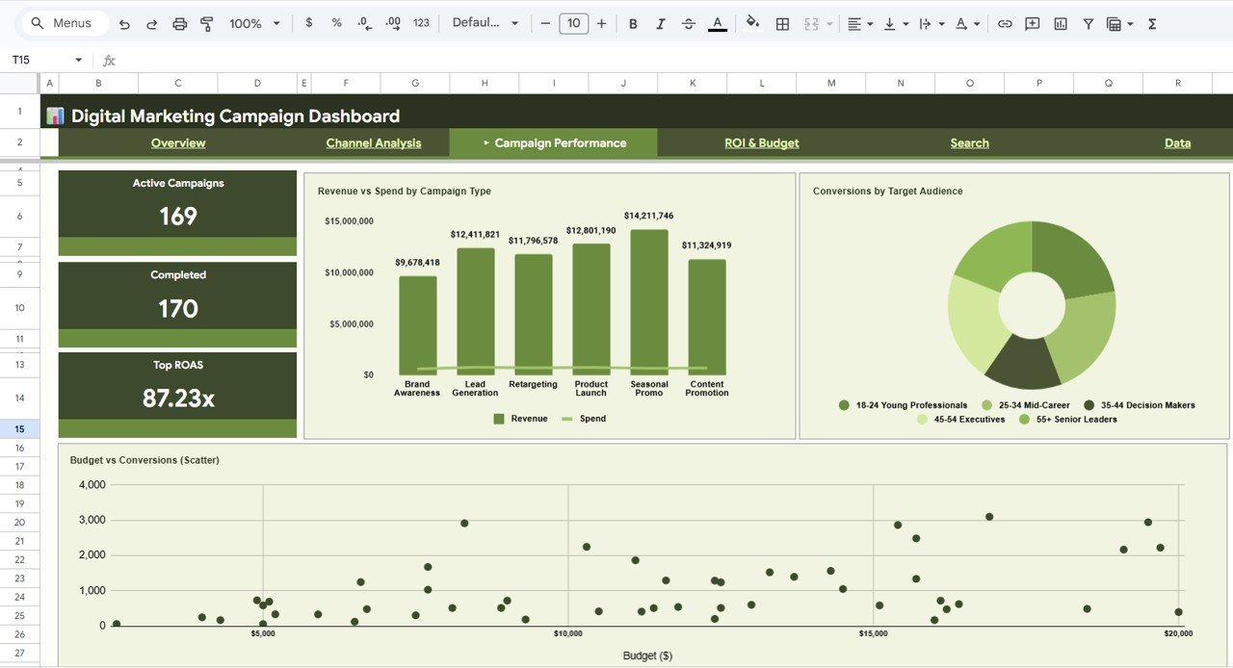Image resolution: width=1233 pixels, height=668 pixels.
Task: Click the Functions sigma icon
Action: point(1152,23)
